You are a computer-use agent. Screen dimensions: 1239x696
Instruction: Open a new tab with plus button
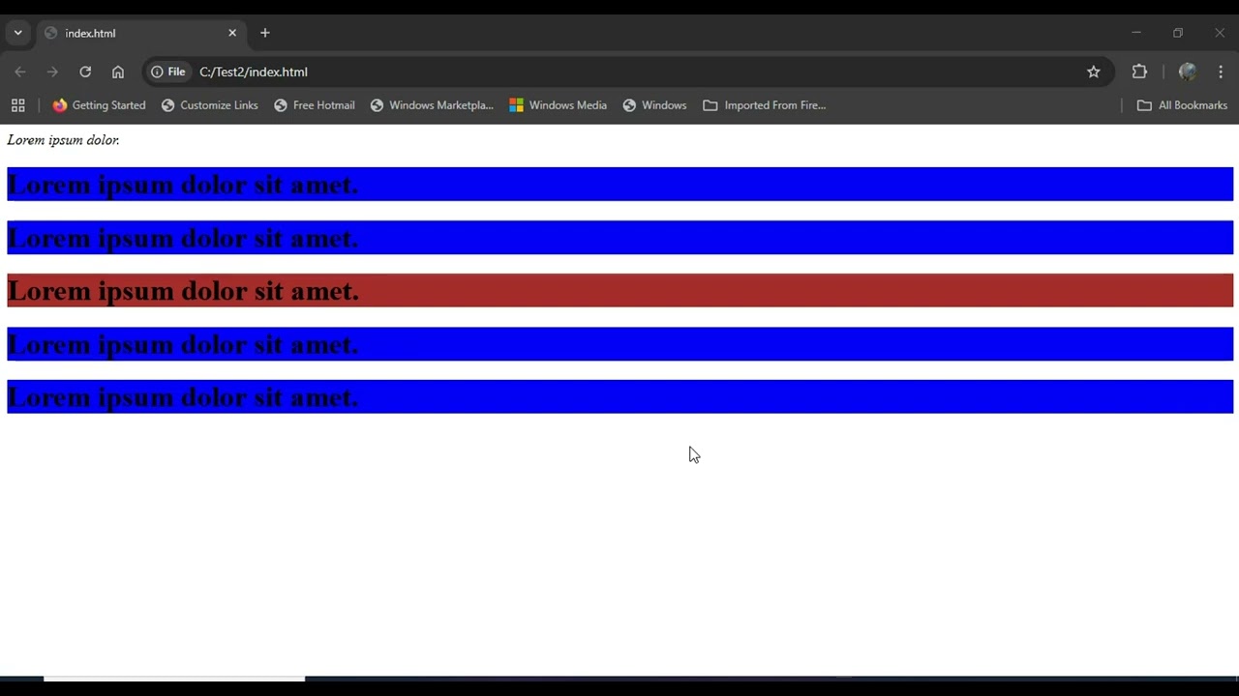tap(265, 33)
